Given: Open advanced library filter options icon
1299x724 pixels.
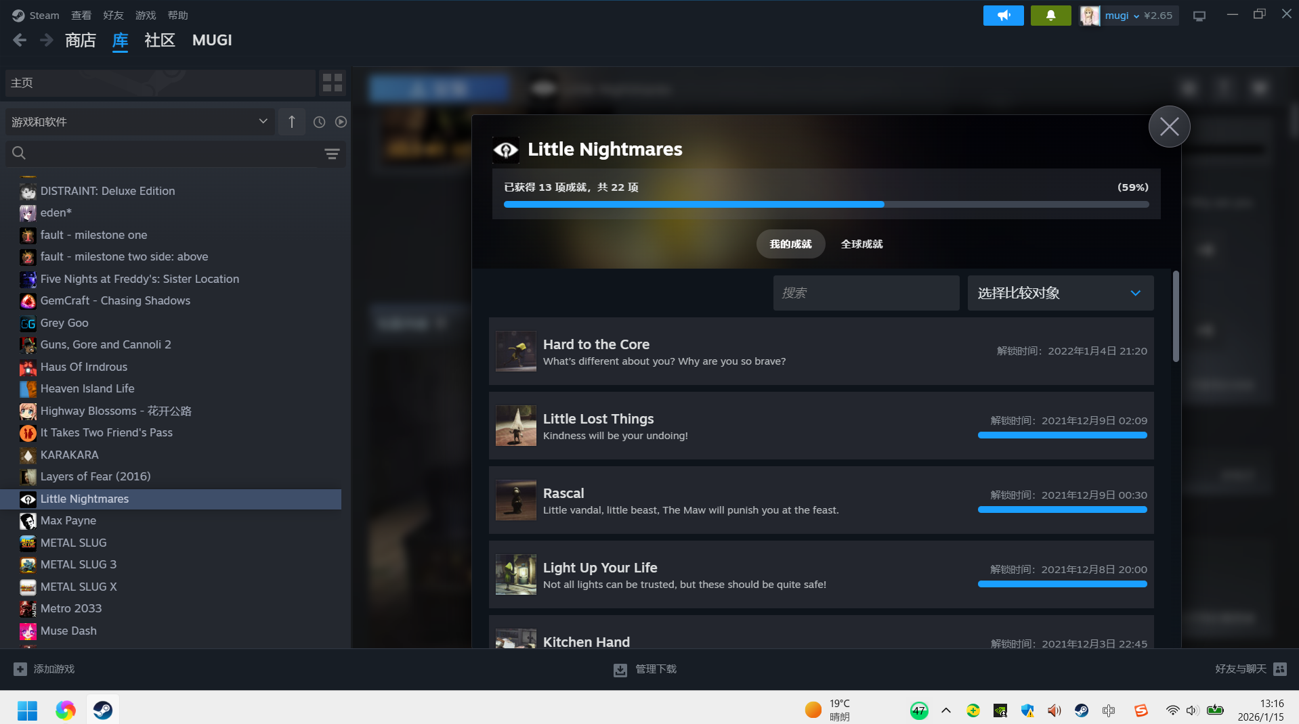Looking at the screenshot, I should 332,154.
